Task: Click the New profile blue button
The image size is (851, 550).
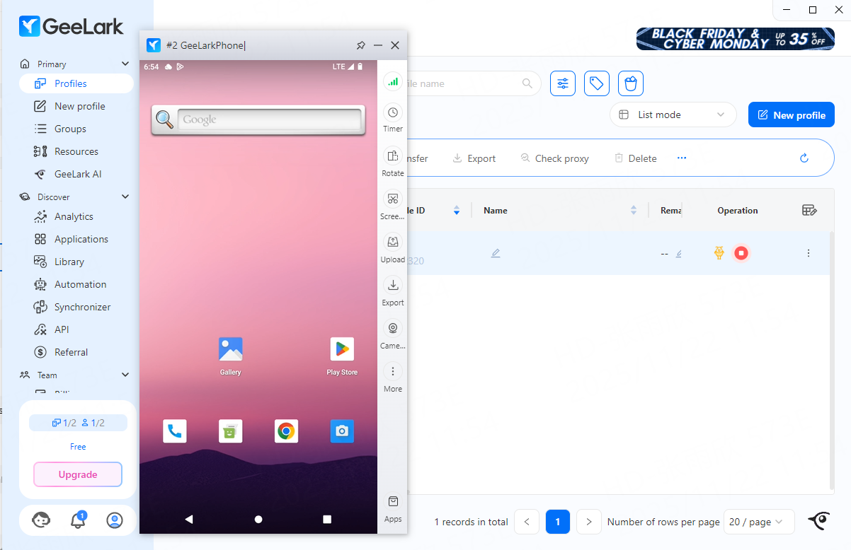Action: [x=791, y=115]
